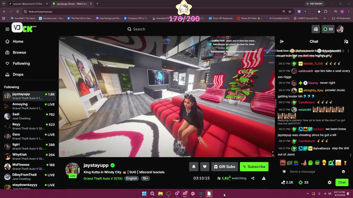Image resolution: width=353 pixels, height=198 pixels.
Task: Open the chat users list icon
Action: tap(346, 42)
